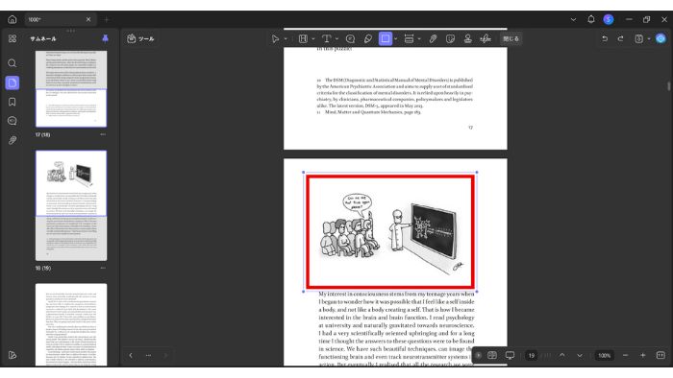Toggle the fit page view icon
This screenshot has height=378, width=673.
pyautogui.click(x=661, y=355)
